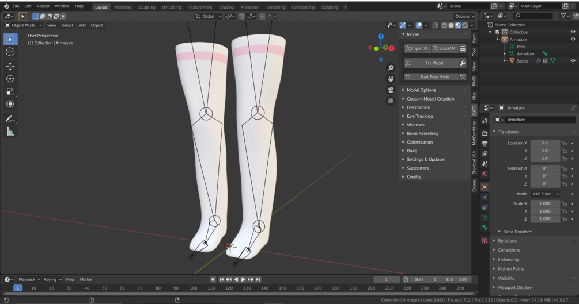Open the Object Mode dropdown
579x304 pixels.
click(x=23, y=25)
